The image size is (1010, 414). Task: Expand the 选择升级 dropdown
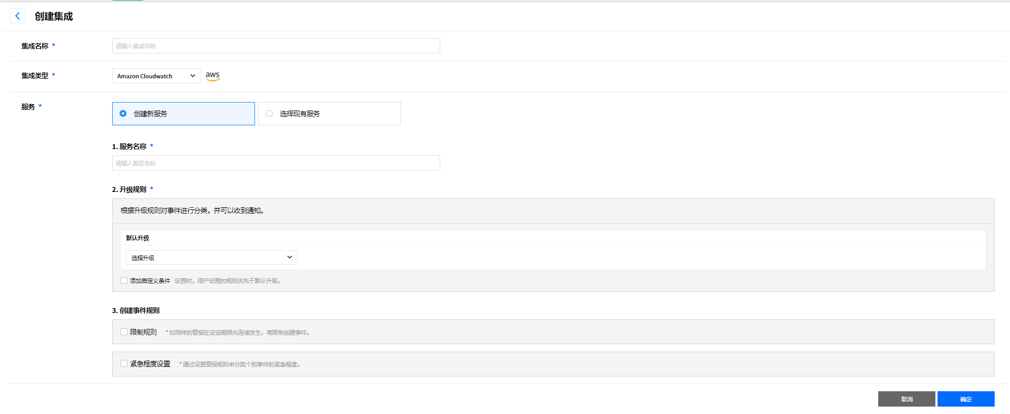(211, 257)
